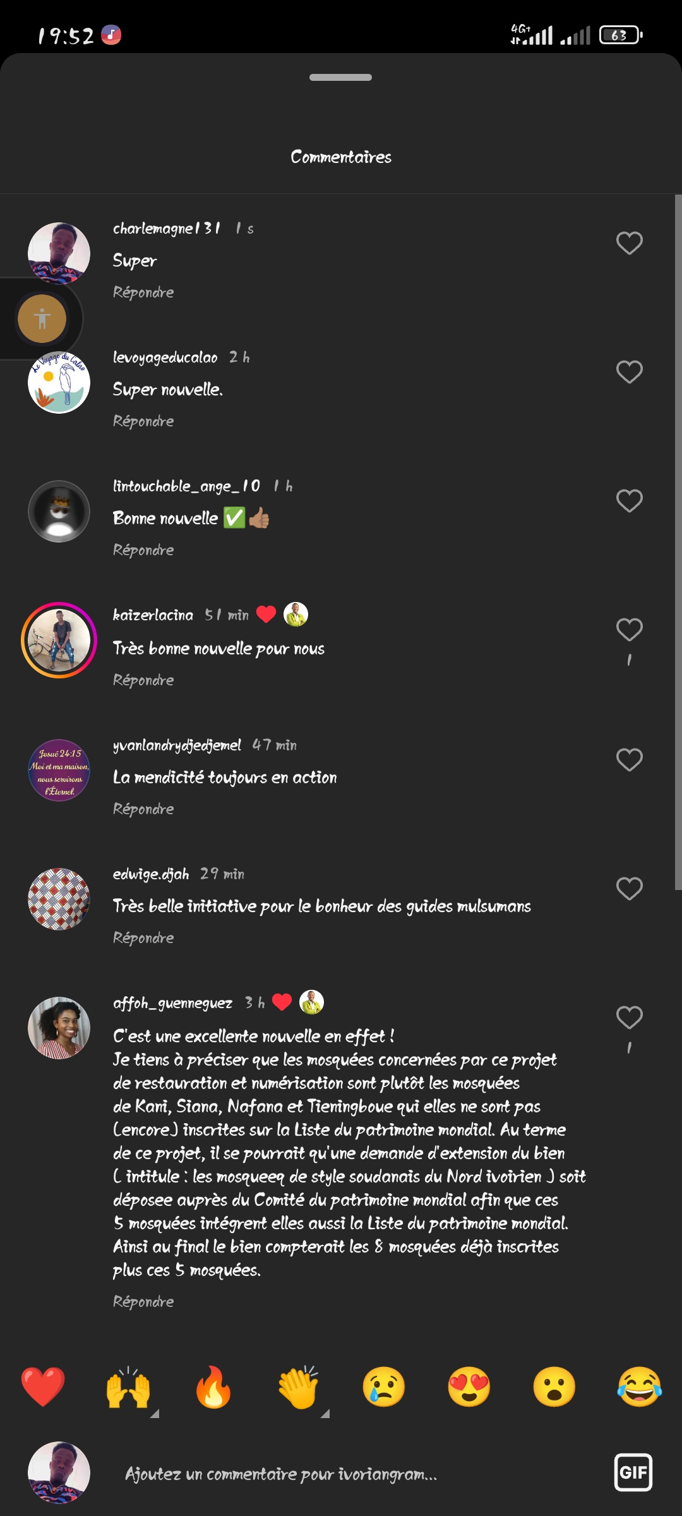Tap the red heart emoji reaction
The image size is (682, 1516).
43,1387
